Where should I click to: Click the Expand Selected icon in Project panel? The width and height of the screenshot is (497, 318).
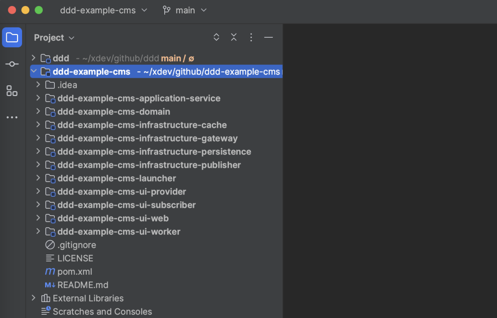(216, 38)
